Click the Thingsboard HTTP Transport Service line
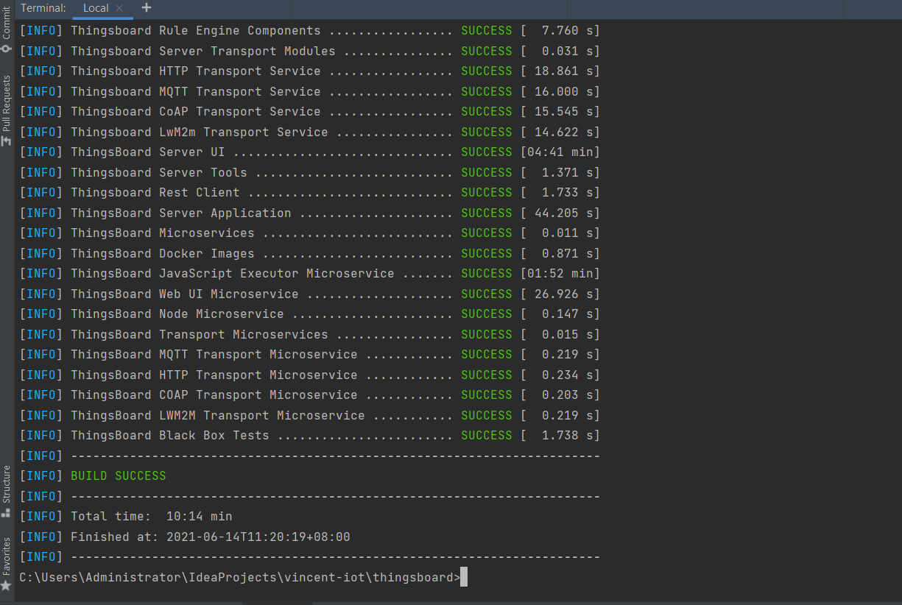Viewport: 902px width, 605px height. pyautogui.click(x=310, y=71)
